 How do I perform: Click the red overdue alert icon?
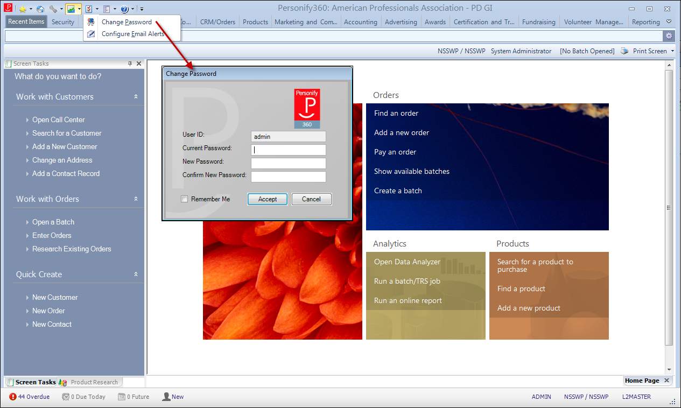point(13,397)
